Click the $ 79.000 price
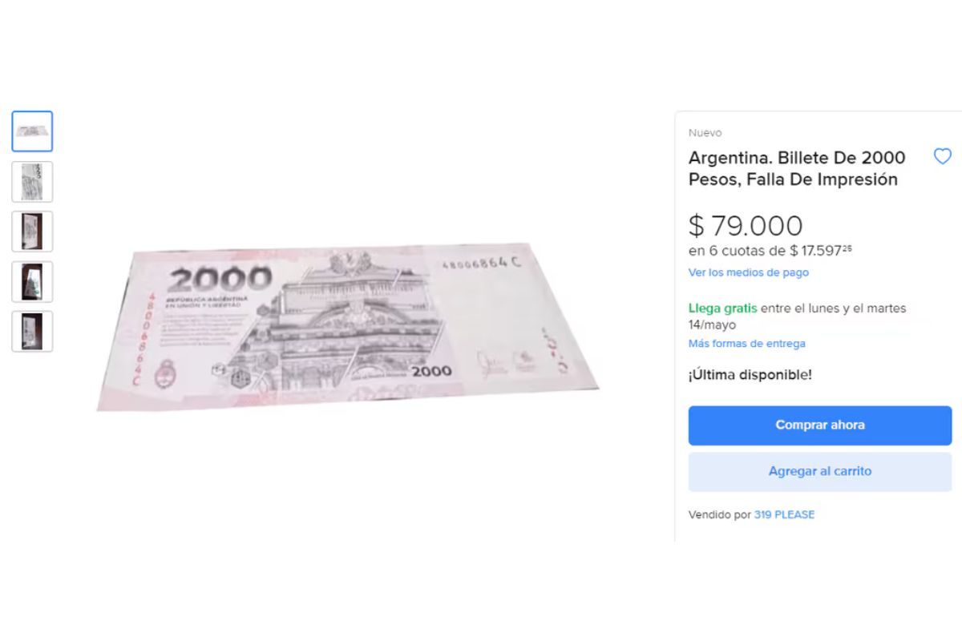The height and width of the screenshot is (641, 962). tap(746, 226)
